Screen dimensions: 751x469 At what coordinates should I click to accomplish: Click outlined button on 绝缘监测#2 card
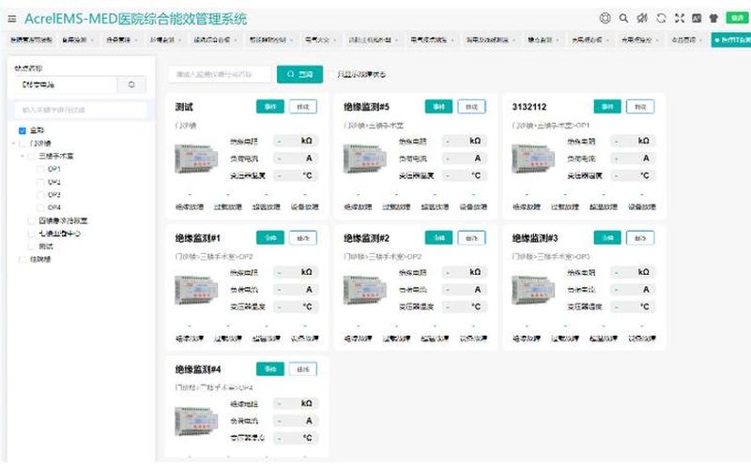pos(471,237)
